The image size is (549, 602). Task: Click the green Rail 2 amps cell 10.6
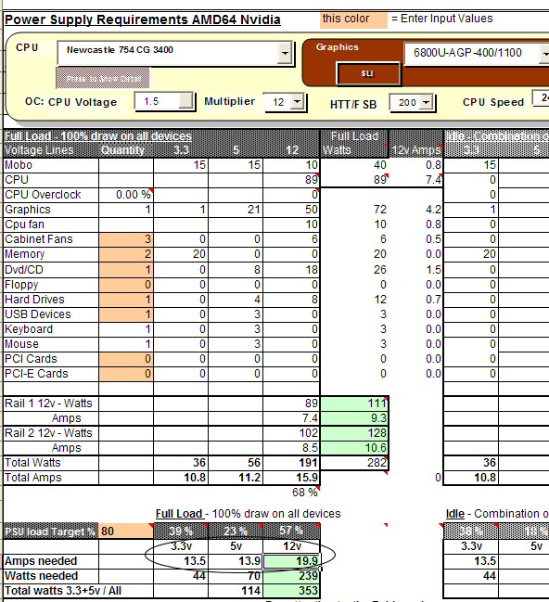pos(354,448)
